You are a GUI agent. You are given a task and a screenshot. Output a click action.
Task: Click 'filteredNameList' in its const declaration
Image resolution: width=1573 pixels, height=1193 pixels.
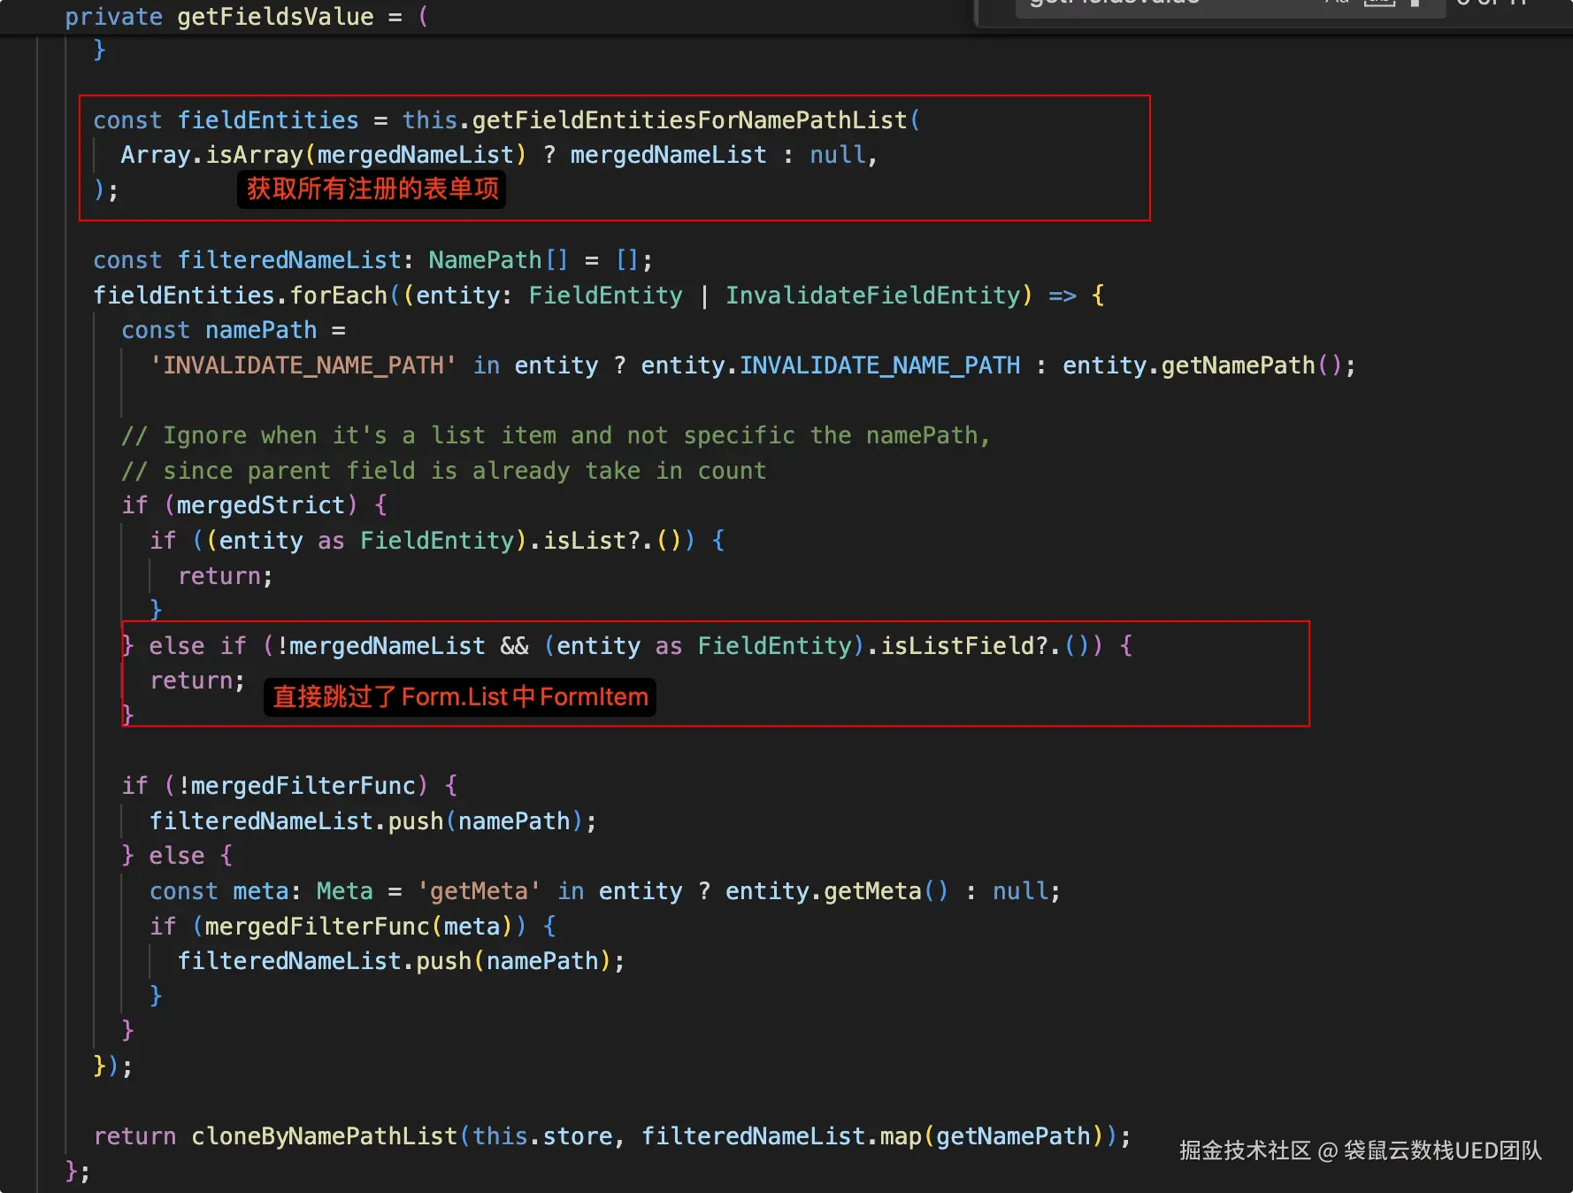click(x=289, y=260)
